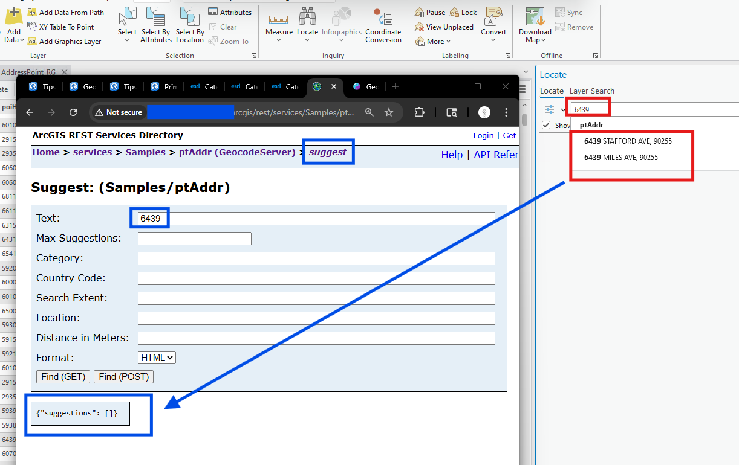The height and width of the screenshot is (465, 739).
Task: Click Add Graphics Layer
Action: point(65,42)
